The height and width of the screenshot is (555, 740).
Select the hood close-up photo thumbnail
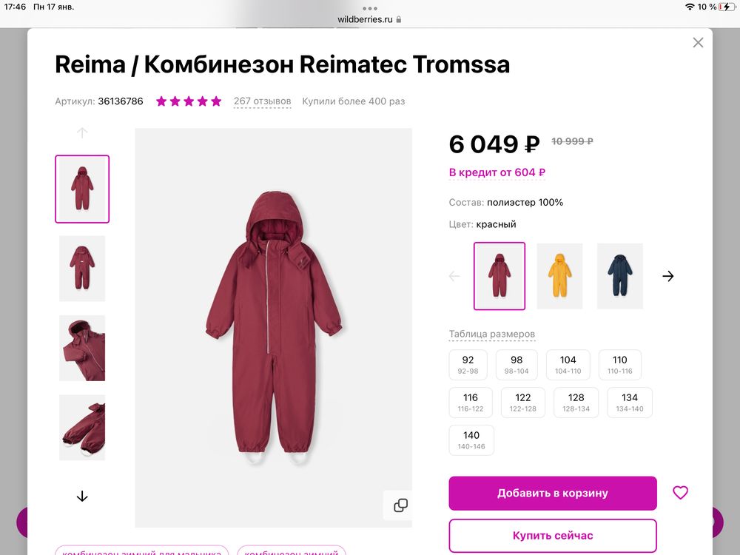click(82, 348)
